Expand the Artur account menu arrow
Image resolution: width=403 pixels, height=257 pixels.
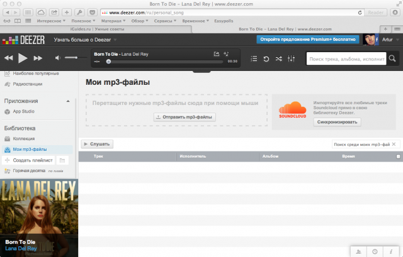397,40
